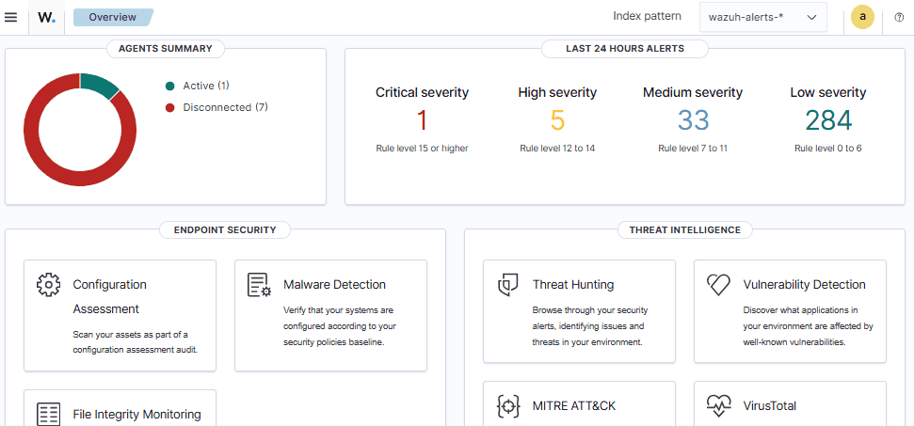Open the High severity alerts count

pos(557,120)
